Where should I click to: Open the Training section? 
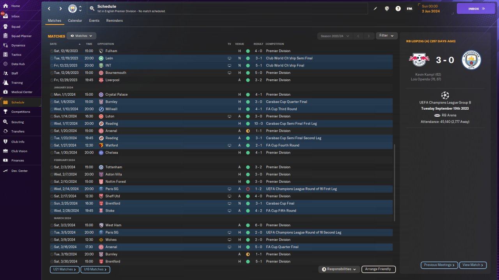[x=17, y=83]
